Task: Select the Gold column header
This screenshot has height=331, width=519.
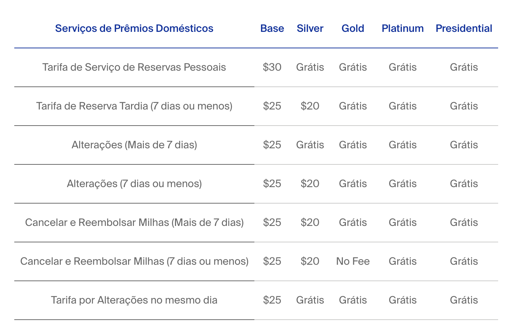Action: (353, 29)
